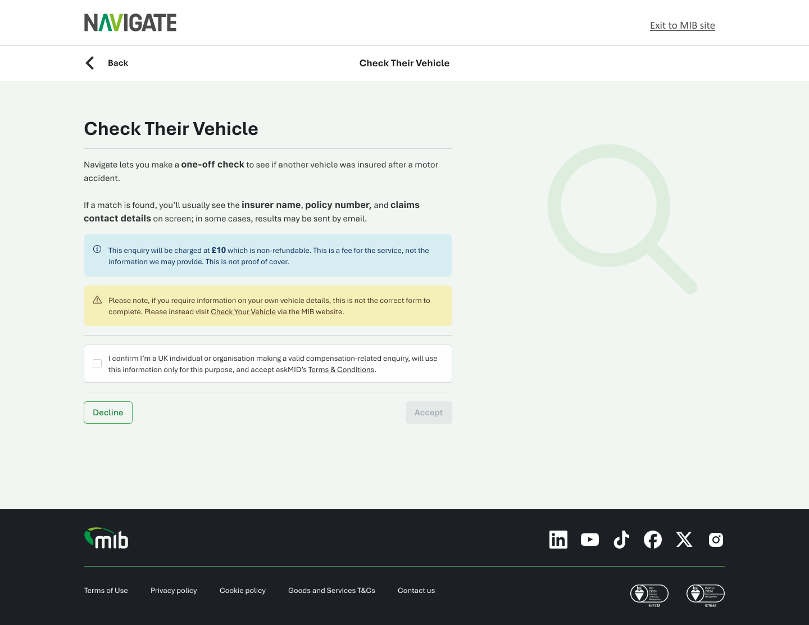Click the Decline button

[108, 413]
